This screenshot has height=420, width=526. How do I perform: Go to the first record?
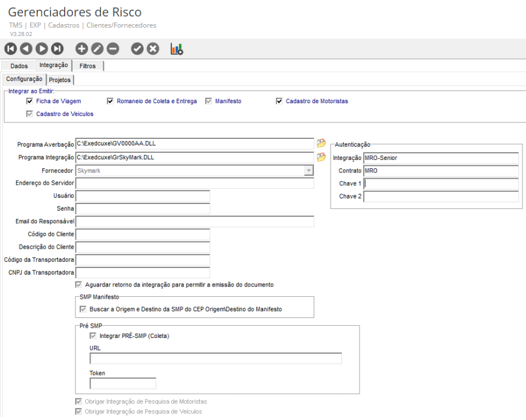pyautogui.click(x=11, y=49)
